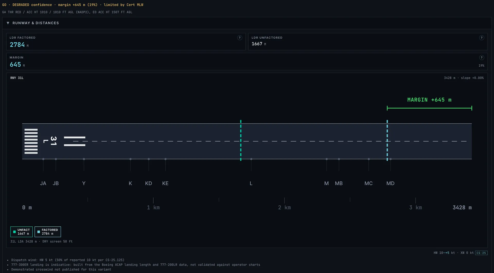Click the green unfactored distance dashed line

coord(241,140)
